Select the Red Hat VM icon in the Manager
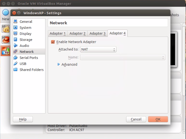This screenshot has width=186, height=139. [6, 40]
